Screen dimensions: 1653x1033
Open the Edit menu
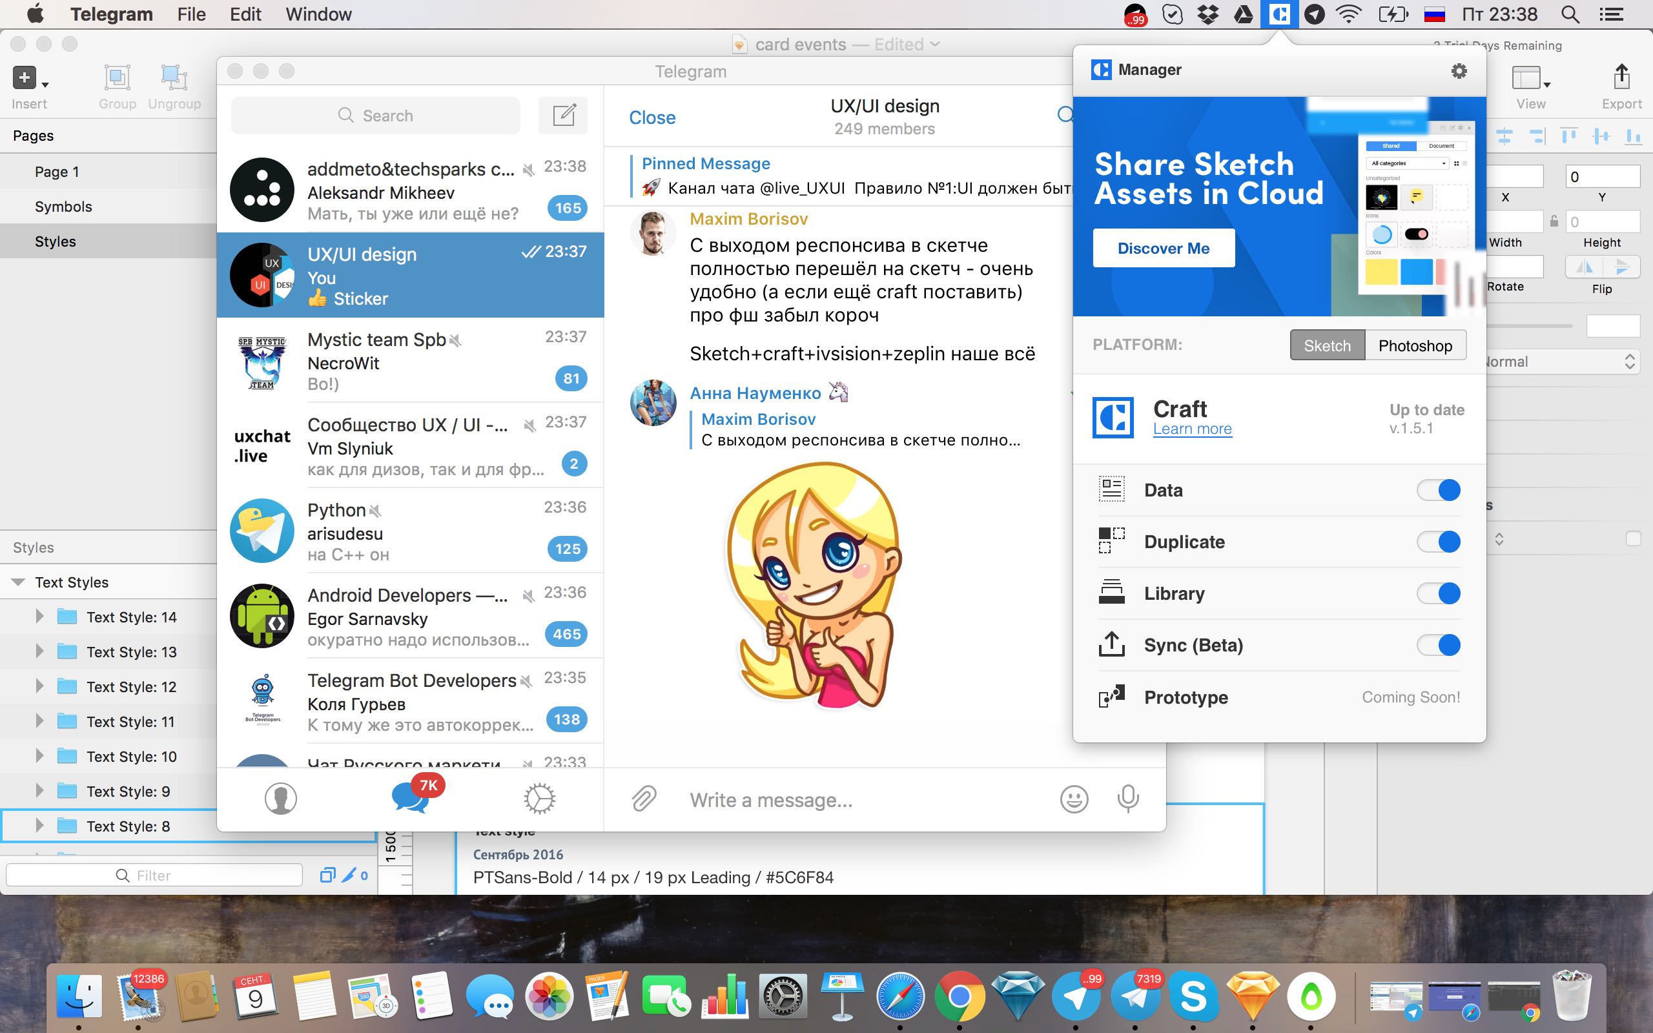coord(245,14)
